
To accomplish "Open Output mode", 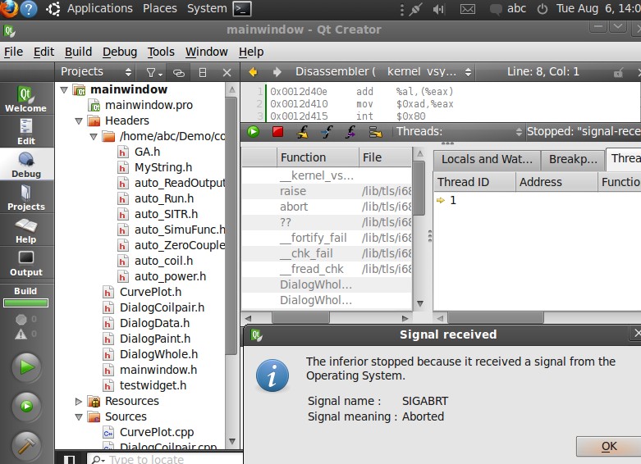I will coord(26,262).
